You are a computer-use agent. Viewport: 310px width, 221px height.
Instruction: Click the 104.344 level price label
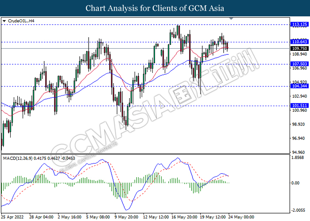[x=299, y=86]
